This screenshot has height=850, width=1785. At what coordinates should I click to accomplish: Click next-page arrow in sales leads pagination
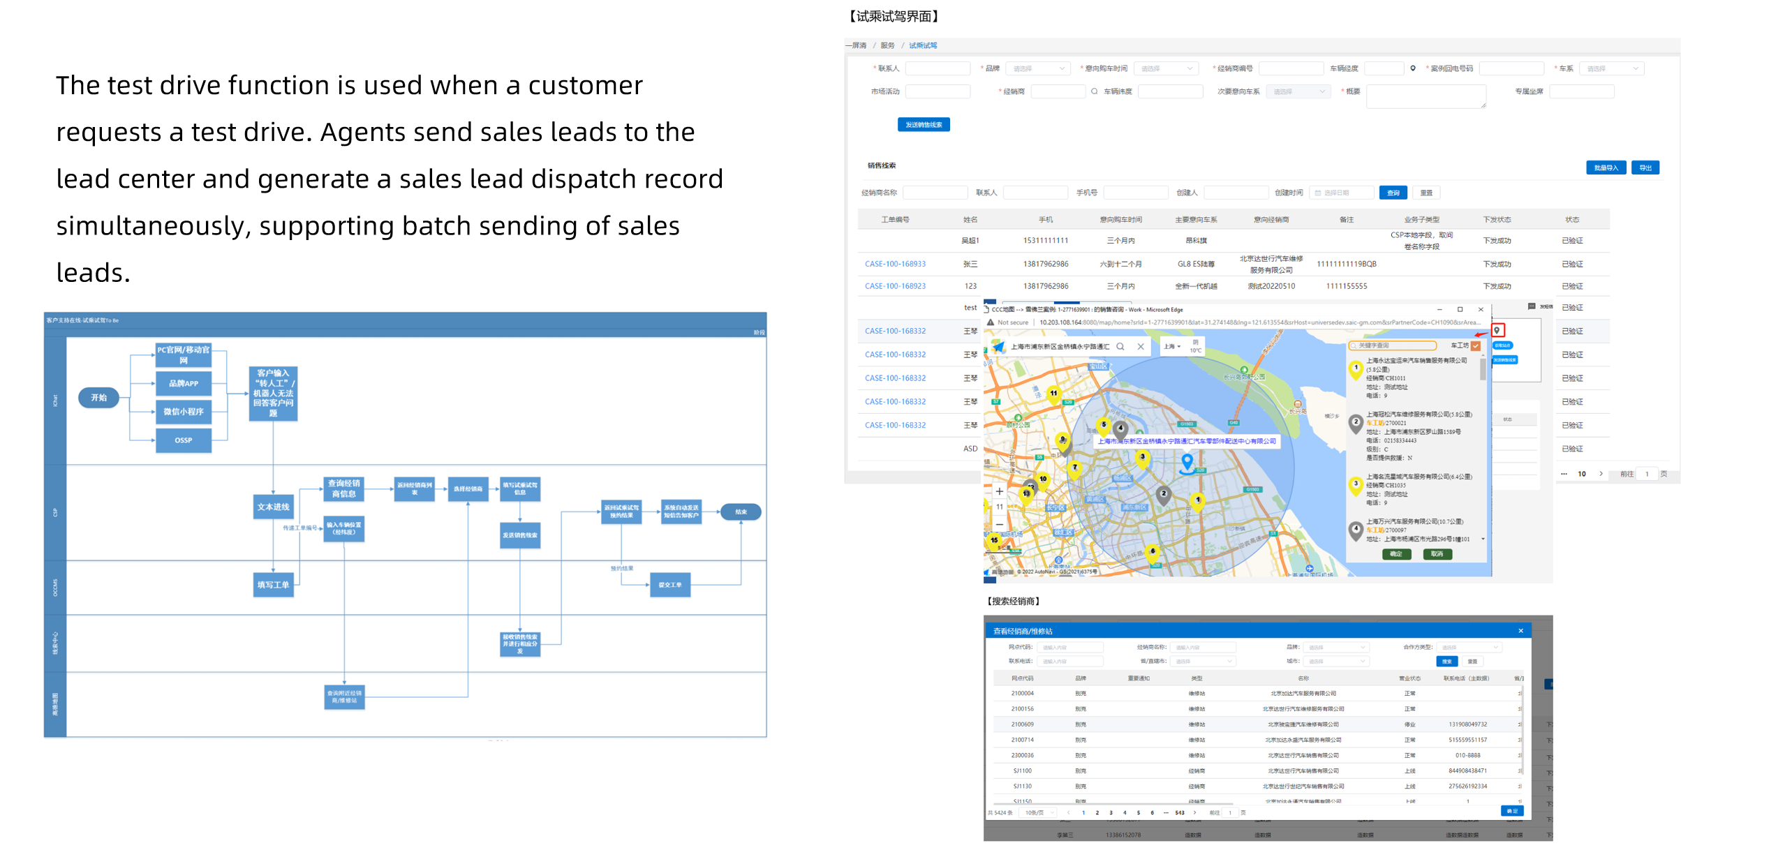(x=1601, y=474)
